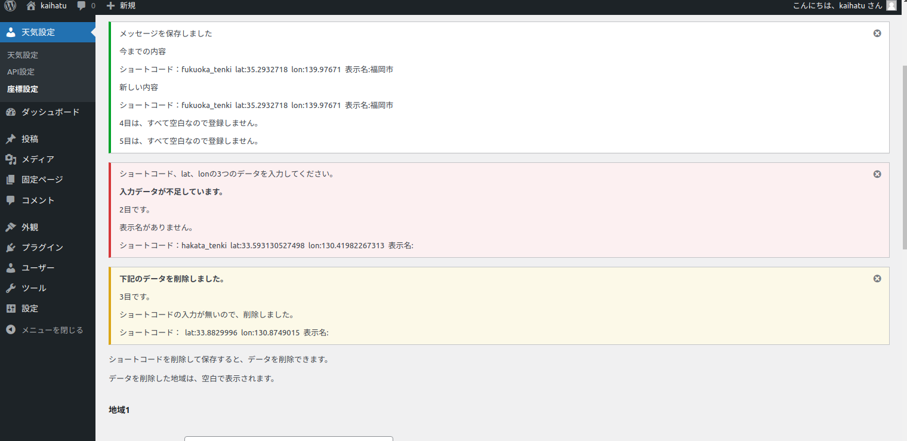Dismiss the red input error notice
The image size is (907, 441).
click(x=877, y=174)
